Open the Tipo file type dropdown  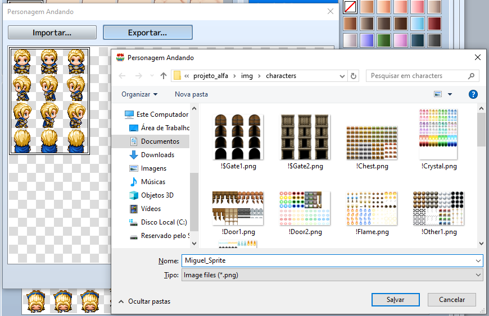click(x=332, y=275)
